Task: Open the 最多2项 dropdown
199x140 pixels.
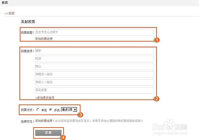Action: tap(69, 110)
